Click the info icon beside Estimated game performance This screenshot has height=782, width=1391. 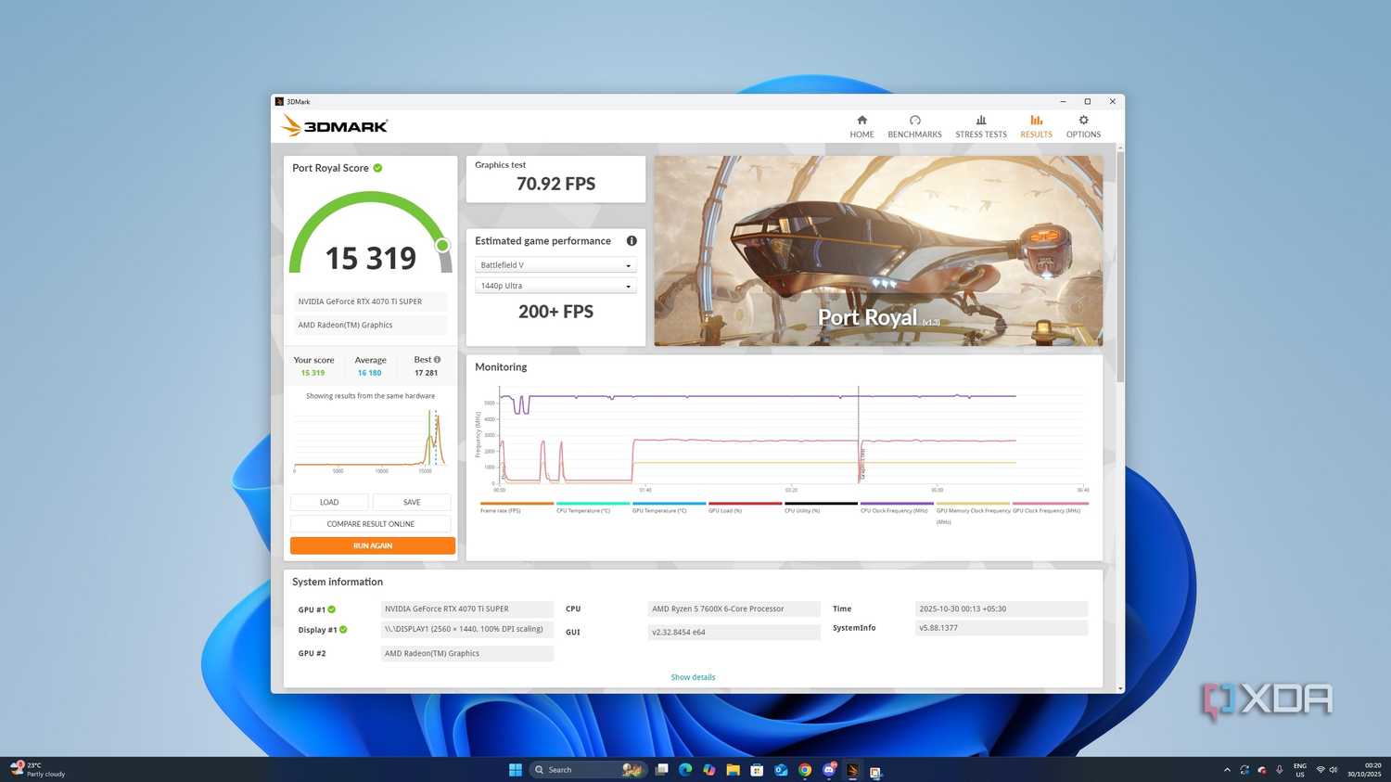tap(632, 241)
